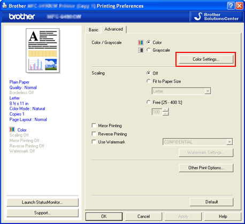Click the Cancel button
This screenshot has width=245, height=224.
pos(143,217)
